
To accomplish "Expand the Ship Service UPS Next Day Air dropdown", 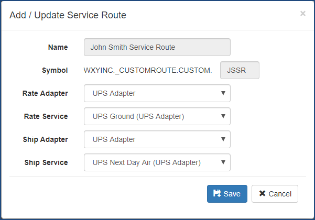I will [x=157, y=162].
